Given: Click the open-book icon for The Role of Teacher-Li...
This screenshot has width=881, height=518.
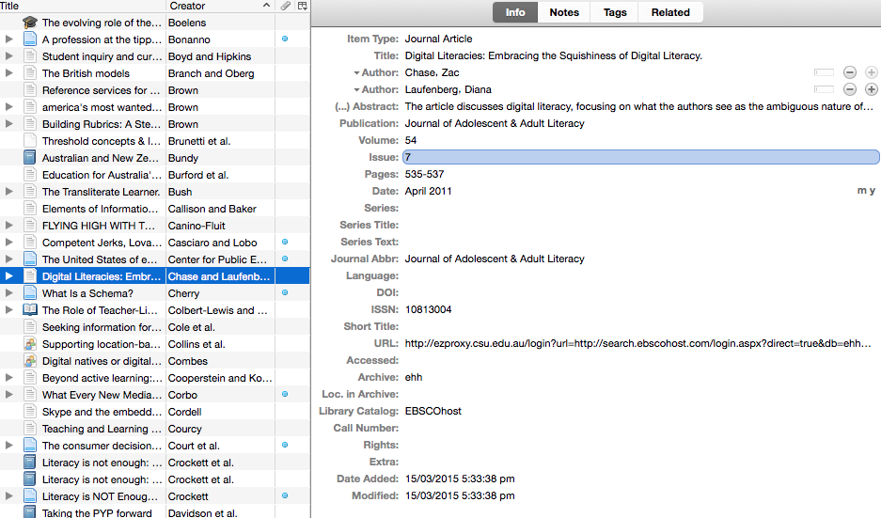Looking at the screenshot, I should pos(29,310).
